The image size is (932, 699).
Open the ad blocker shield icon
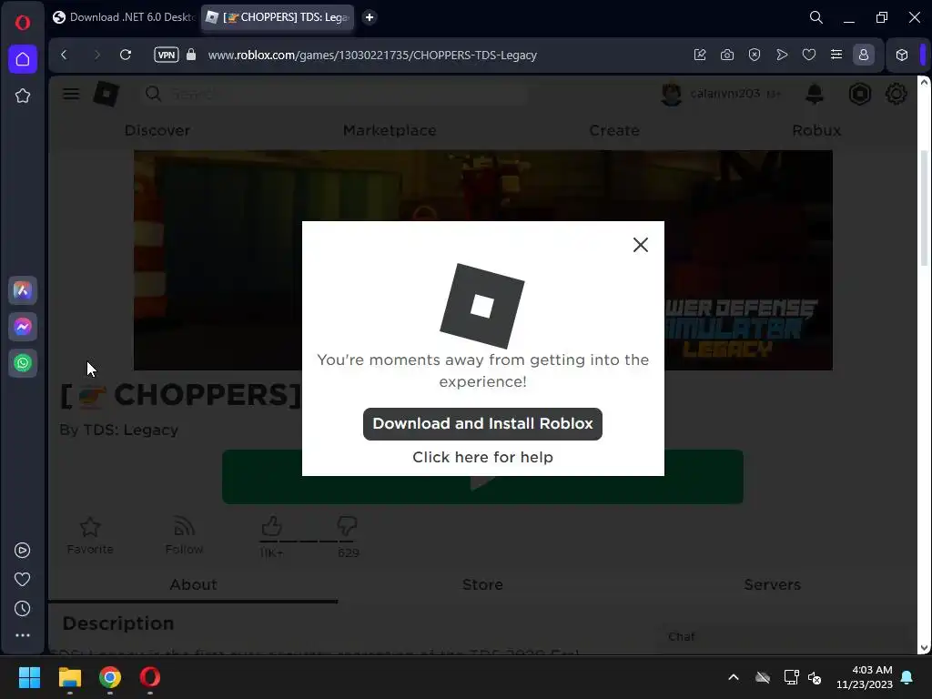755,55
